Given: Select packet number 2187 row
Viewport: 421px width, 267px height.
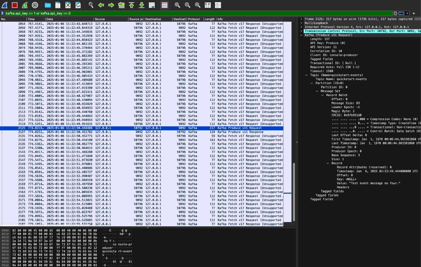Looking at the screenshot, I should (x=142, y=224).
